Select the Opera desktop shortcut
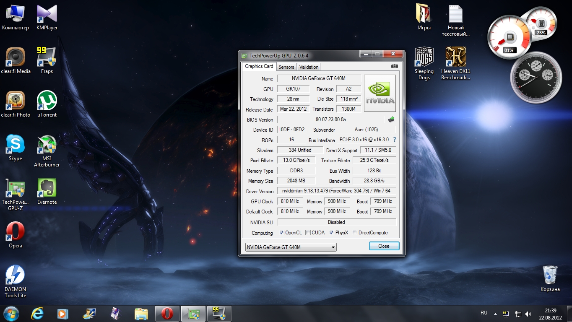Viewport: 572px width, 322px height. coord(16,236)
